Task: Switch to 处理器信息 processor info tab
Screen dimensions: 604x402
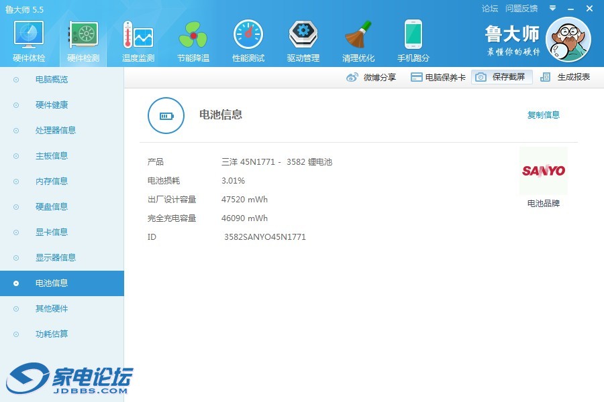Action: point(55,131)
